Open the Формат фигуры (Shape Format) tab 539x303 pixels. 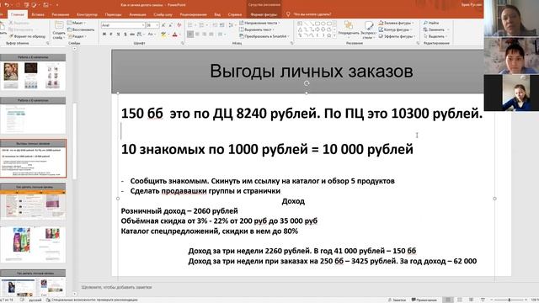pos(264,14)
